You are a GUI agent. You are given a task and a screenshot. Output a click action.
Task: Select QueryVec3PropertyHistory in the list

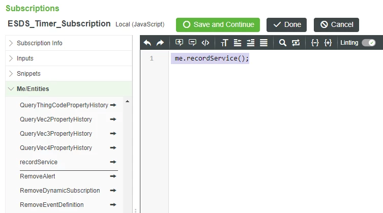(56, 133)
